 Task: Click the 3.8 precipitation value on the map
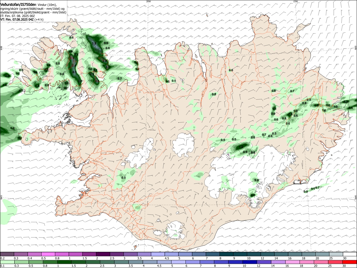(x=94, y=43)
